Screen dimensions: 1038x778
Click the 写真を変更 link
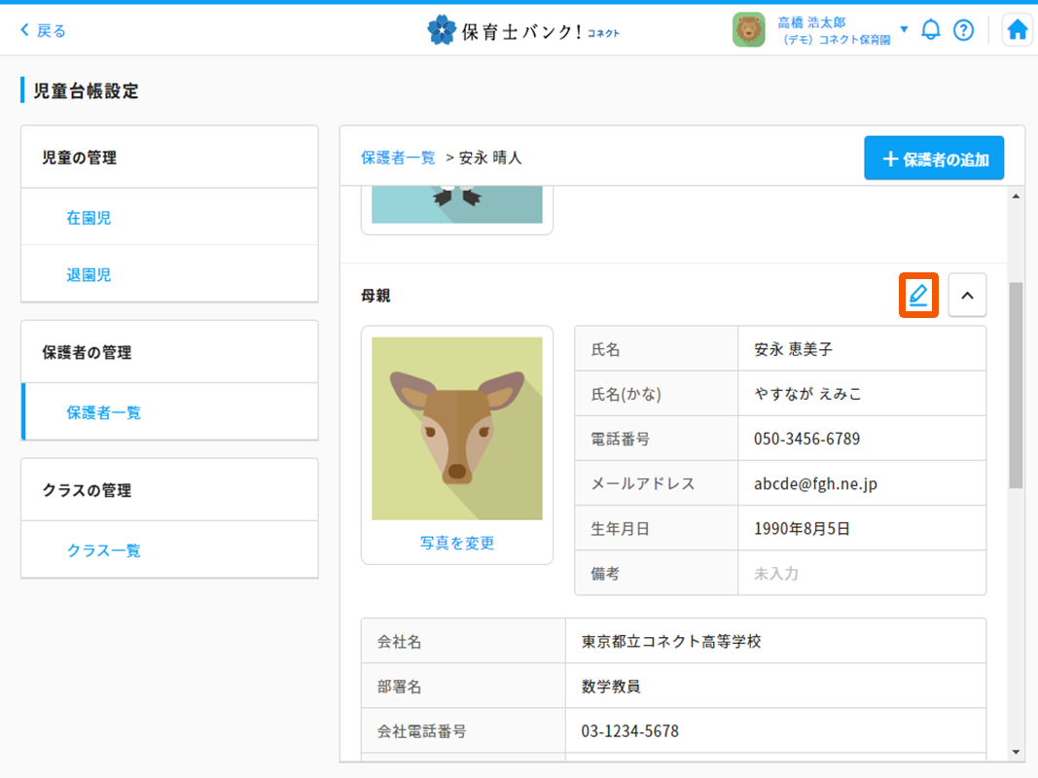457,543
